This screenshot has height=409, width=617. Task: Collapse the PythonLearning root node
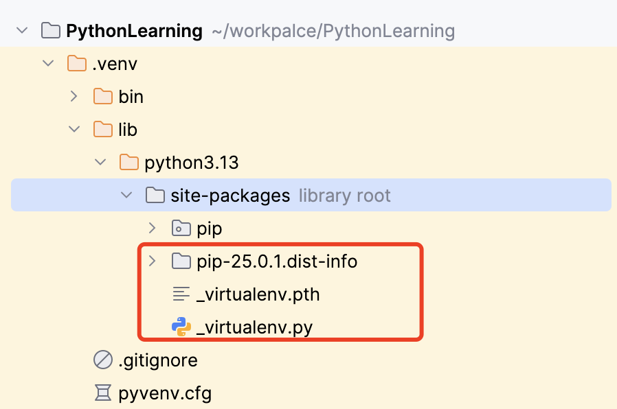pos(22,30)
